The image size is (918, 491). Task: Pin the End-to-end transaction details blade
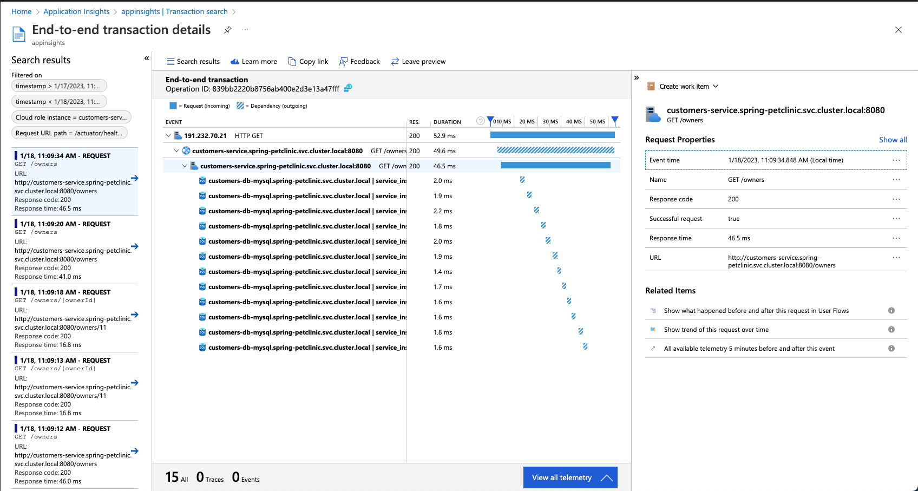(x=228, y=30)
